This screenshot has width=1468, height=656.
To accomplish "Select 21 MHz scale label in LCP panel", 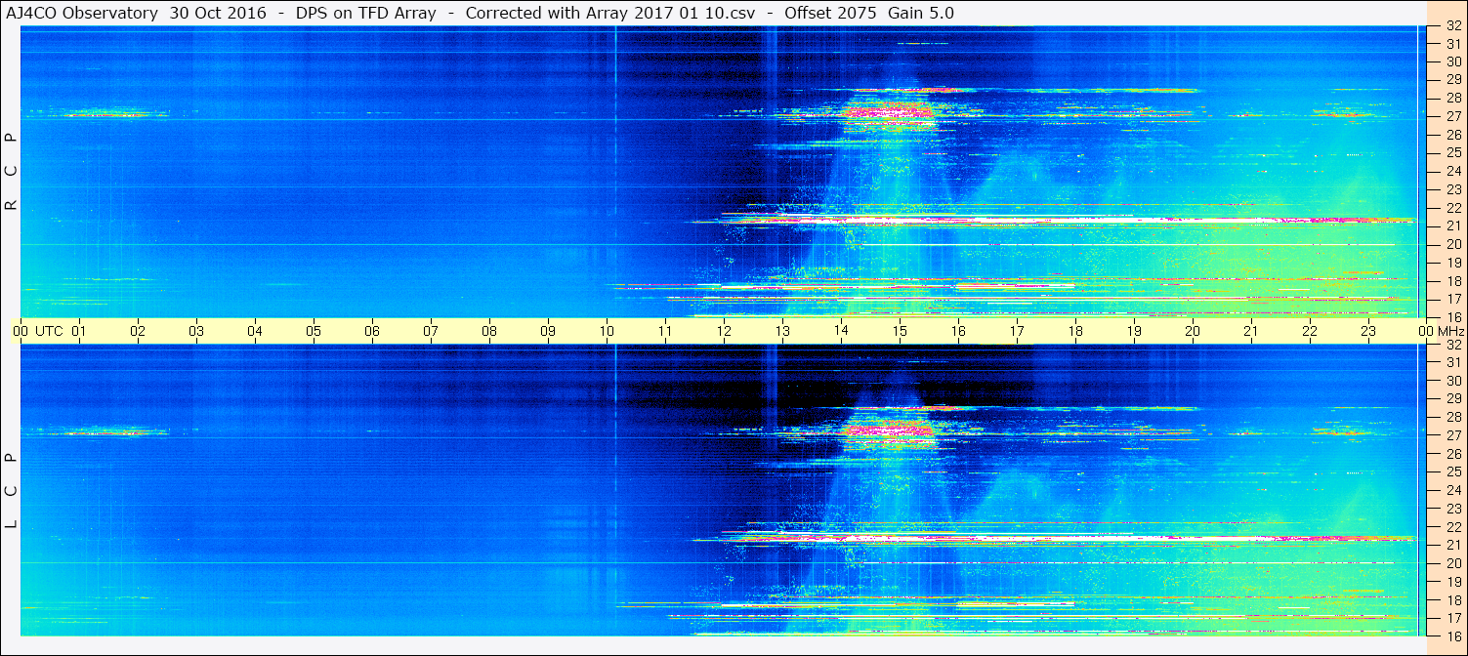I will [1452, 545].
